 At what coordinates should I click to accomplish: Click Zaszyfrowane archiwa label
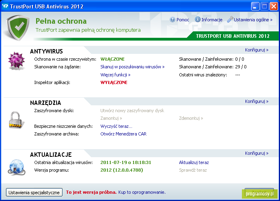click(57, 134)
